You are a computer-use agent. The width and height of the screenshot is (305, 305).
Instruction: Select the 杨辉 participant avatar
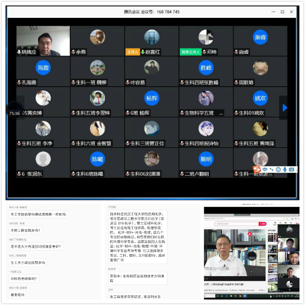point(152,98)
